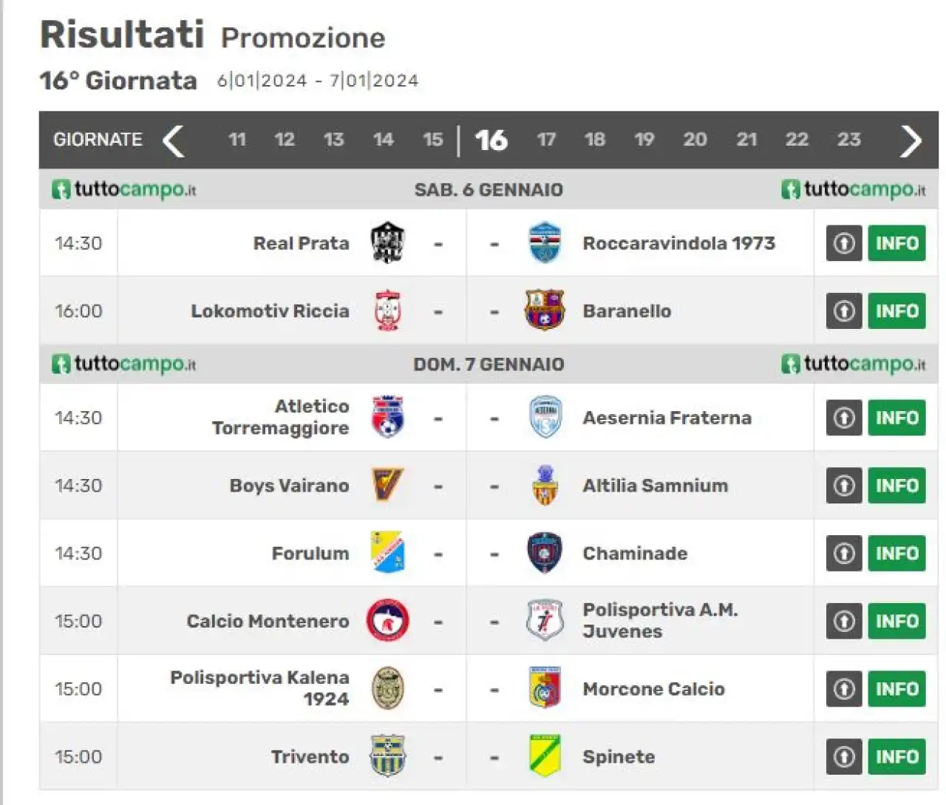Image resolution: width=946 pixels, height=805 pixels.
Task: Switch to giornata 15
Action: (432, 140)
